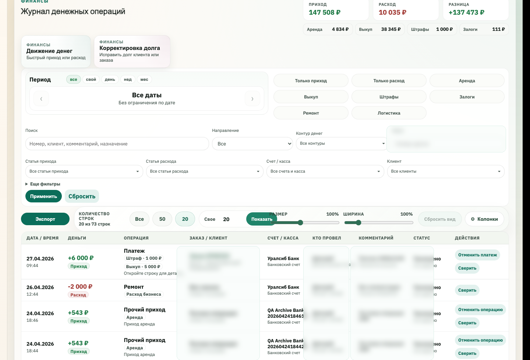
Task: Adjust the ШИРИНА slider handle
Action: tap(358, 223)
